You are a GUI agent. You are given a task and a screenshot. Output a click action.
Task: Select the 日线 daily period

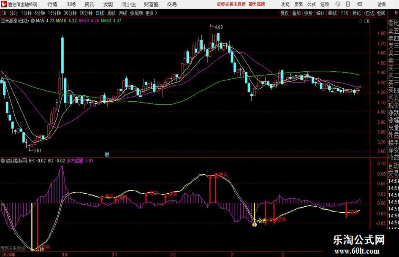click(100, 13)
